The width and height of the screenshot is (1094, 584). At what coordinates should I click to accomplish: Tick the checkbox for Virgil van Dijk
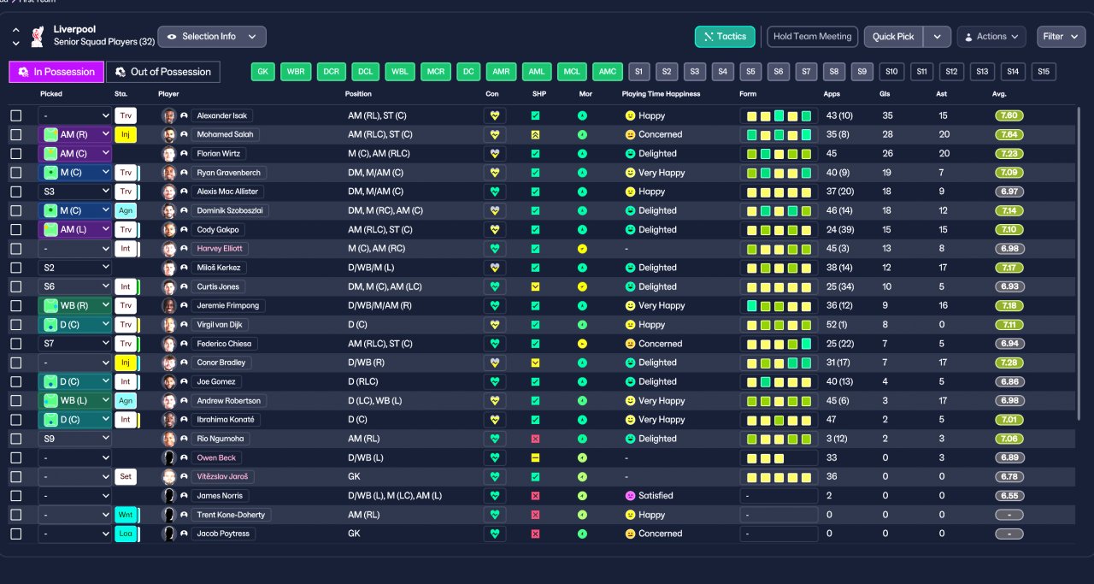click(x=16, y=325)
